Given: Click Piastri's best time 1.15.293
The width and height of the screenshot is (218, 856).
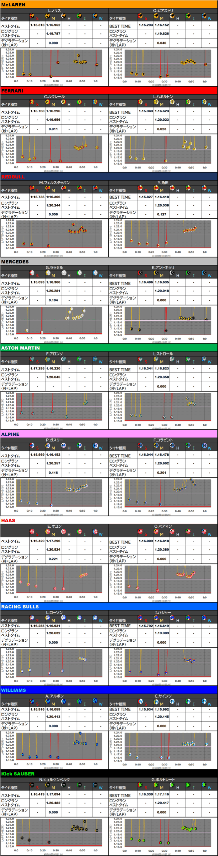Looking at the screenshot, I should [146, 25].
